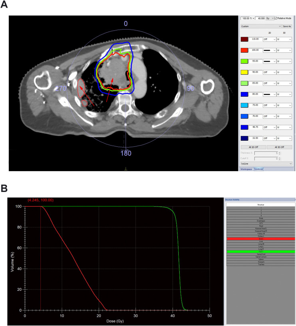Image resolution: width=296 pixels, height=326 pixels.
Task: Pick the blue 80.00 isodose color swatch
Action: [x=244, y=94]
